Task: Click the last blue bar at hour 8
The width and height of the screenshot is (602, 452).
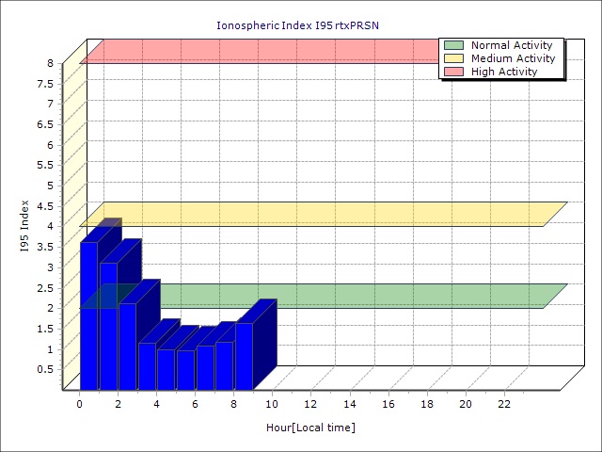Action: (x=244, y=356)
